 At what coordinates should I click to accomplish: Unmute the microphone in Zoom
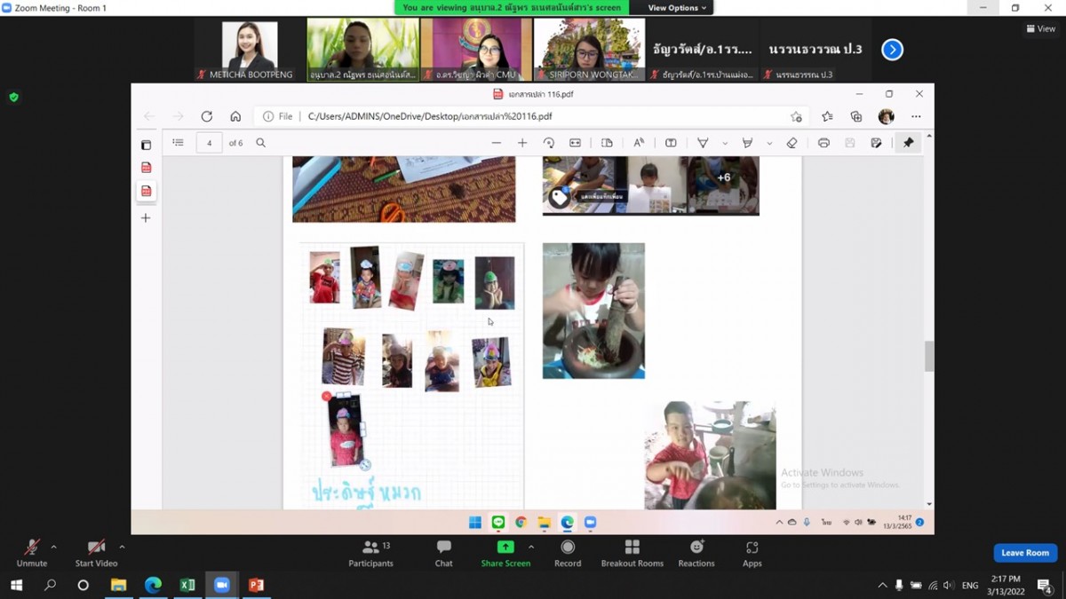(31, 552)
